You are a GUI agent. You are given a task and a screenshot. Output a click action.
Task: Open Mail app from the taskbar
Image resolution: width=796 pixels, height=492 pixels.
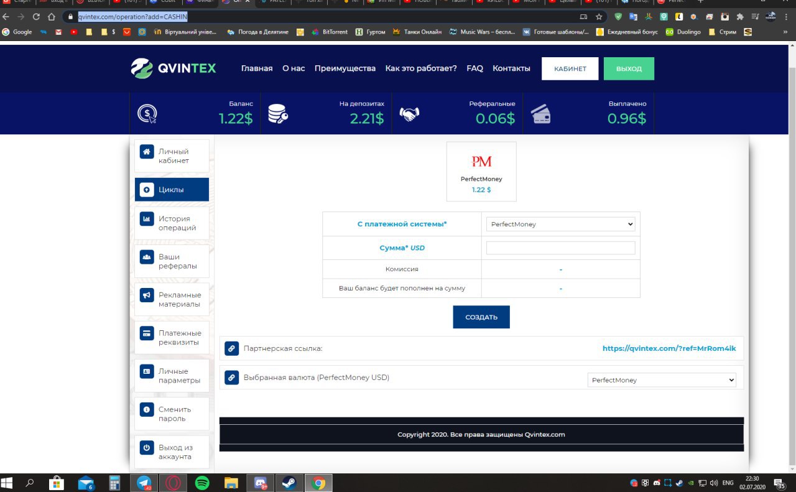[x=85, y=483]
